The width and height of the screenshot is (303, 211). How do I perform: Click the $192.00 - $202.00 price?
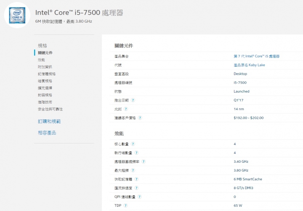coord(249,118)
